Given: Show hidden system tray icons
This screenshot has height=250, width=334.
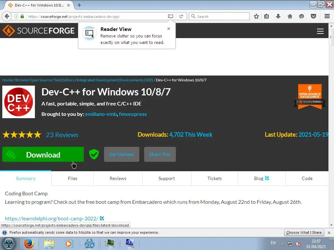Looking at the screenshot, I should pos(282,244).
